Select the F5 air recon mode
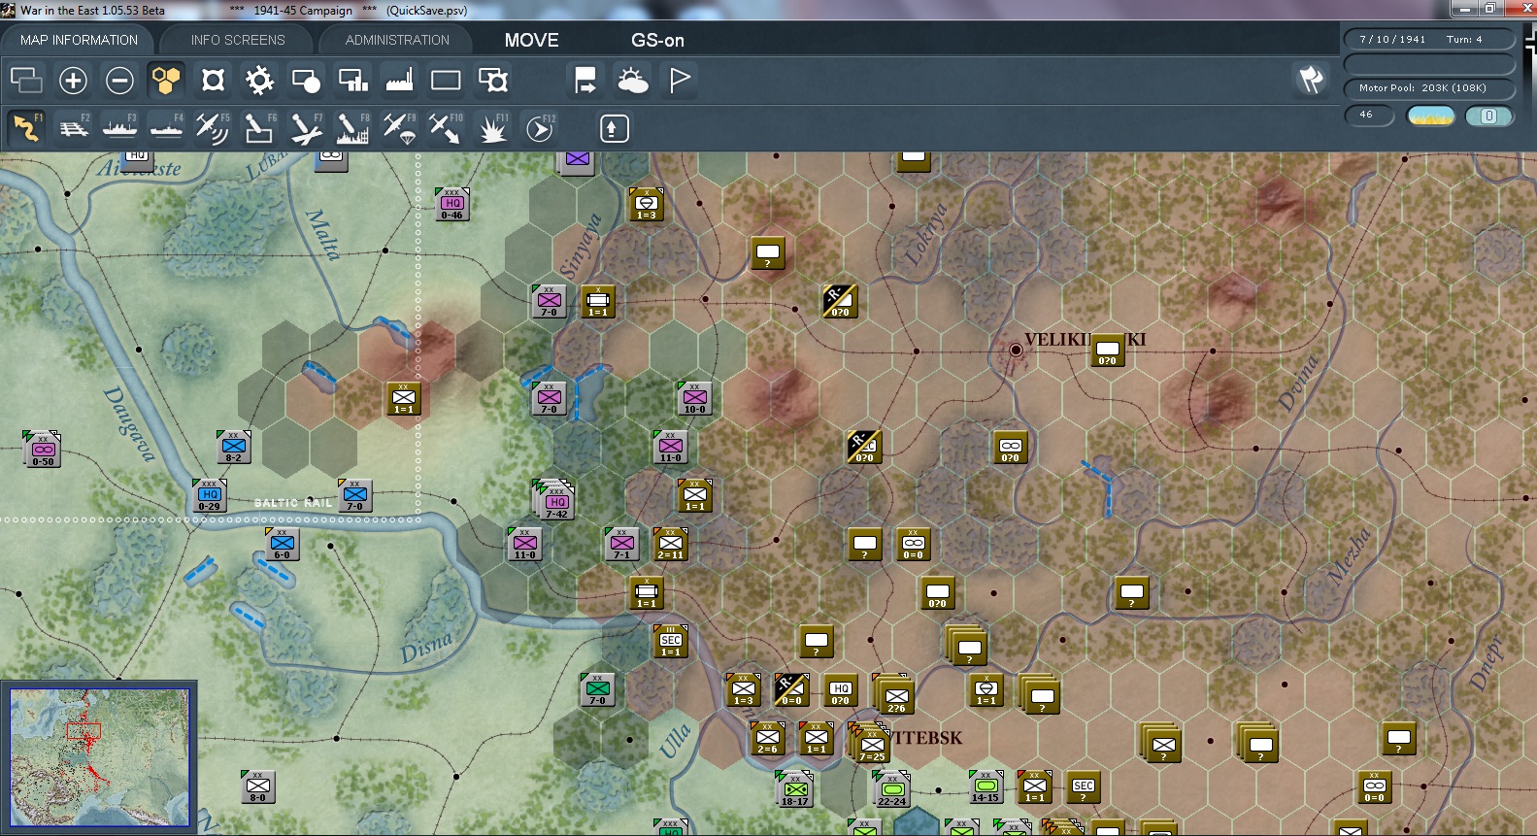The height and width of the screenshot is (836, 1537). pyautogui.click(x=213, y=127)
